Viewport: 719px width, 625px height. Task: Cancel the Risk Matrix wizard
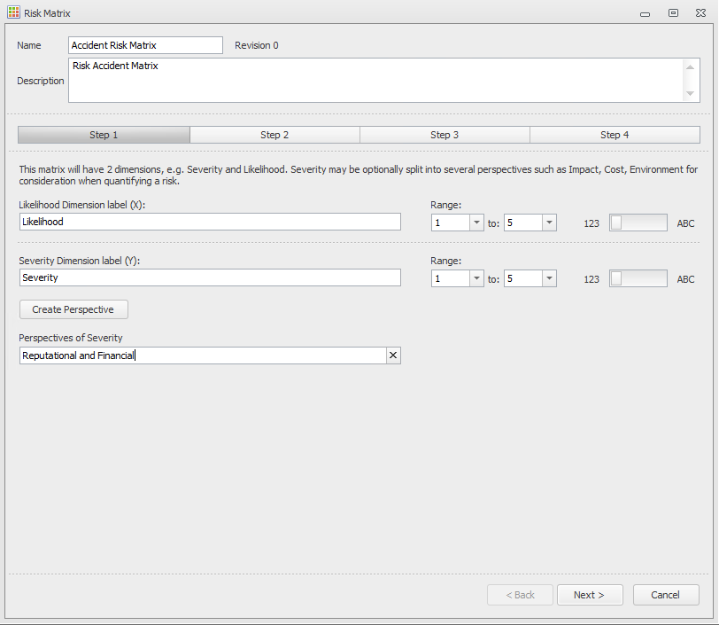pos(665,595)
